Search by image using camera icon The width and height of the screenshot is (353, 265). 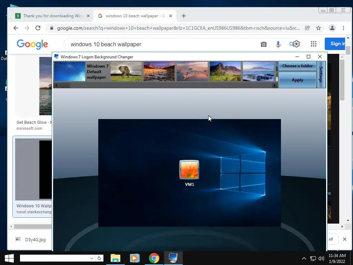(x=264, y=45)
